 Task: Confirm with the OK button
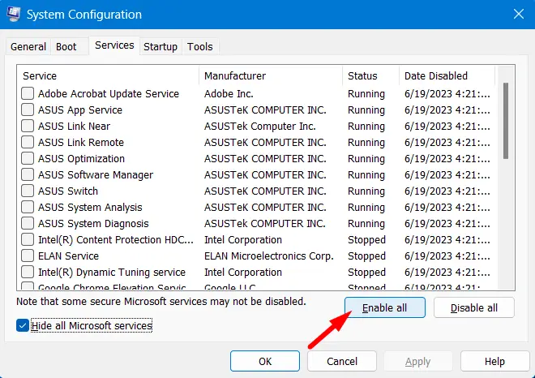click(265, 361)
